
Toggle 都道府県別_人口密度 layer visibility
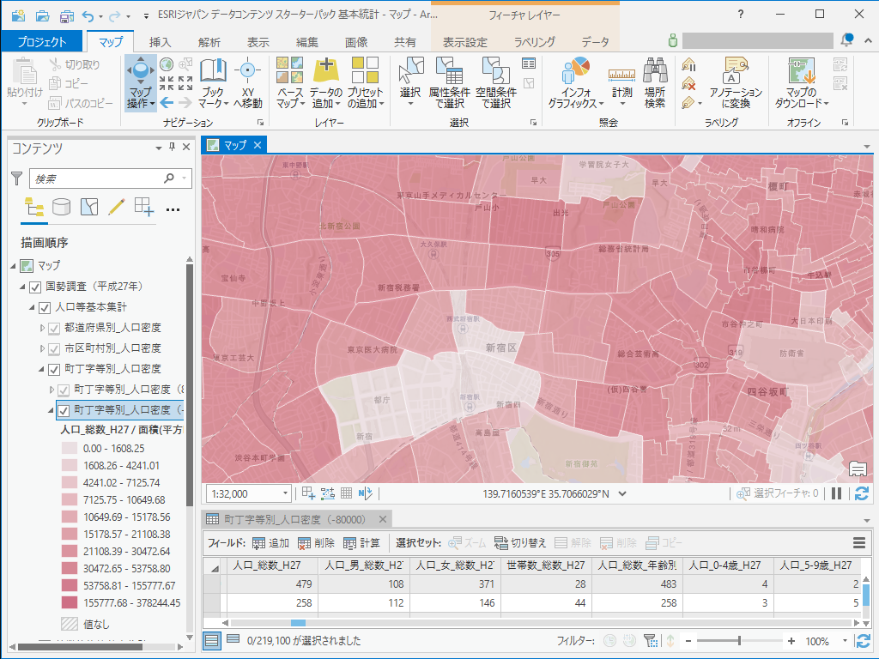coord(54,328)
